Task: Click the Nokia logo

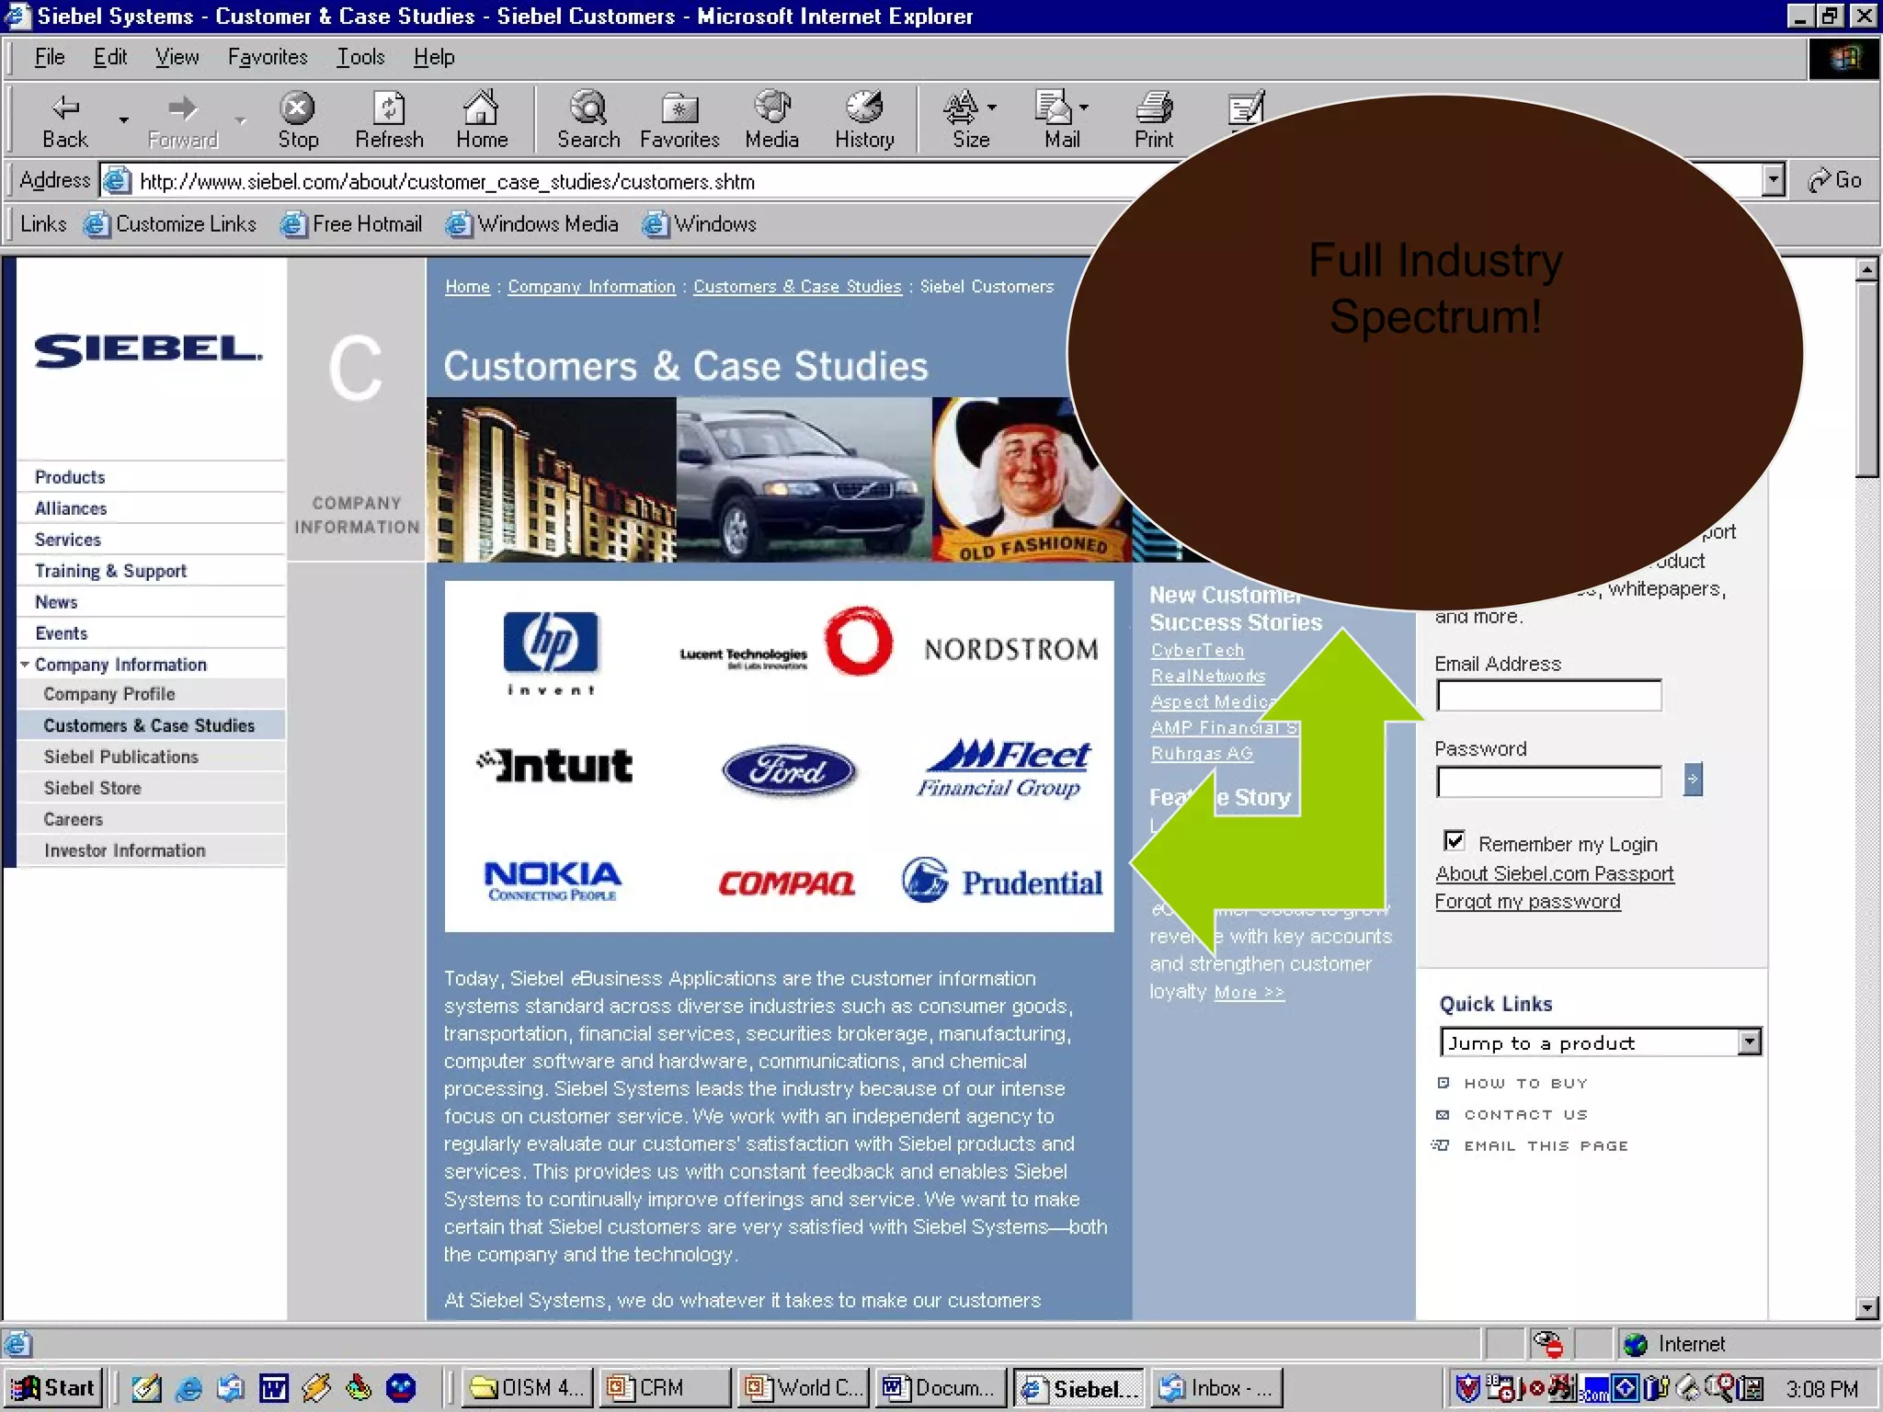Action: [553, 881]
